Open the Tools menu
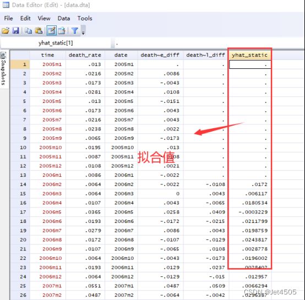Image resolution: width=305 pixels, height=300 pixels. coord(85,18)
